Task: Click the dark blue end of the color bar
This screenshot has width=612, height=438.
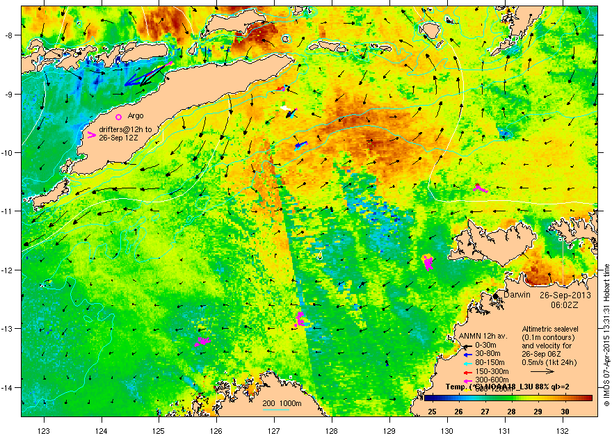Action: 428,398
